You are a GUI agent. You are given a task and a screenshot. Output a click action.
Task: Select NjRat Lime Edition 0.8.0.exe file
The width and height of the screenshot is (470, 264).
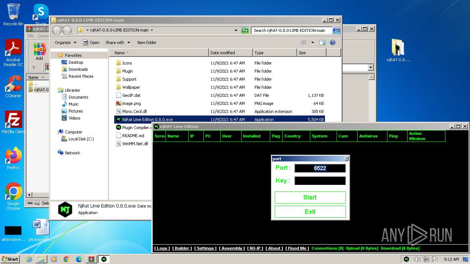(220, 120)
